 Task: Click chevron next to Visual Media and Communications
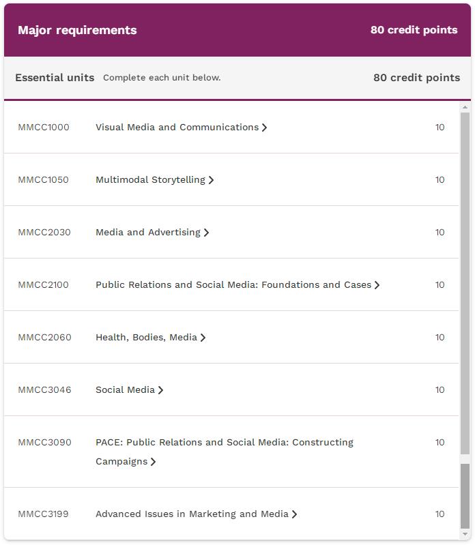point(265,128)
